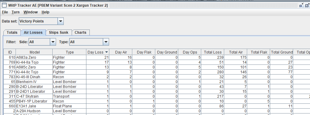The image size is (310, 115).
Task: Sort by the Day Ops column header
Action: click(x=190, y=52)
